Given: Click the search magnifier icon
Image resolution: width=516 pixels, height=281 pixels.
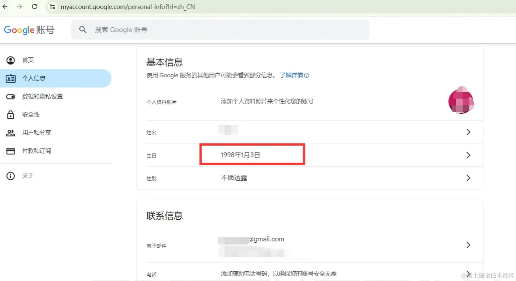Looking at the screenshot, I should point(83,29).
